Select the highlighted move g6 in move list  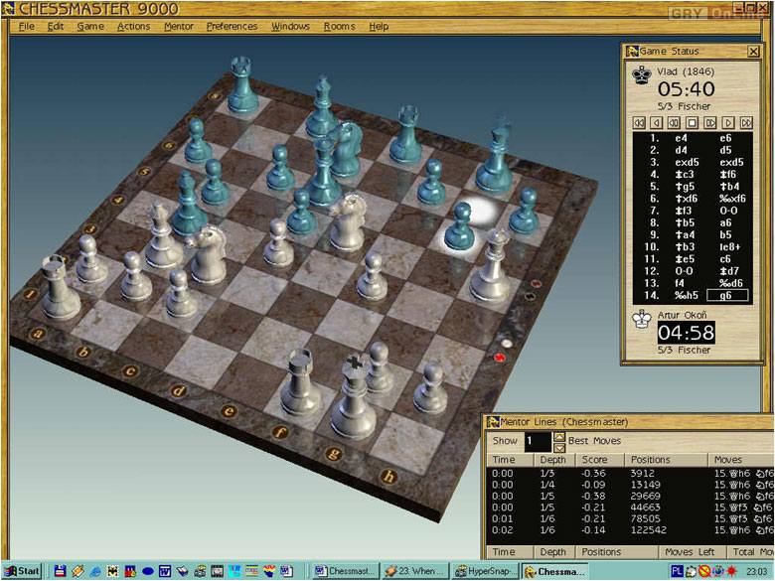[727, 295]
